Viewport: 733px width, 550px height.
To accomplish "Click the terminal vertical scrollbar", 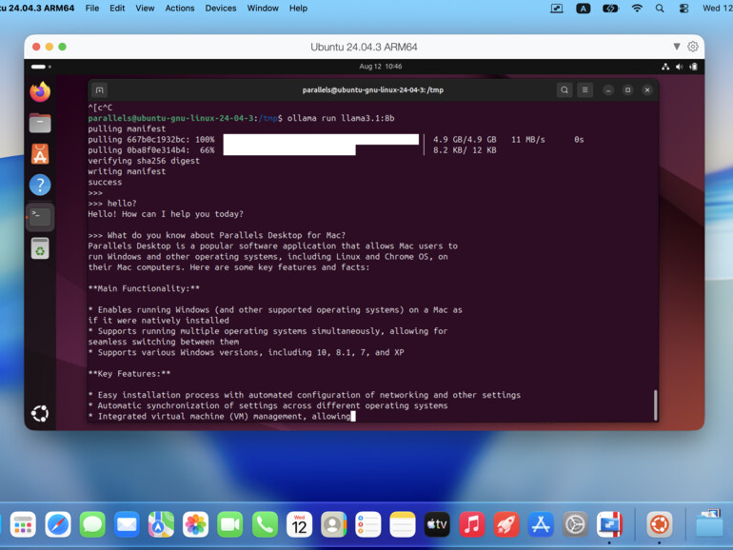I will [655, 405].
